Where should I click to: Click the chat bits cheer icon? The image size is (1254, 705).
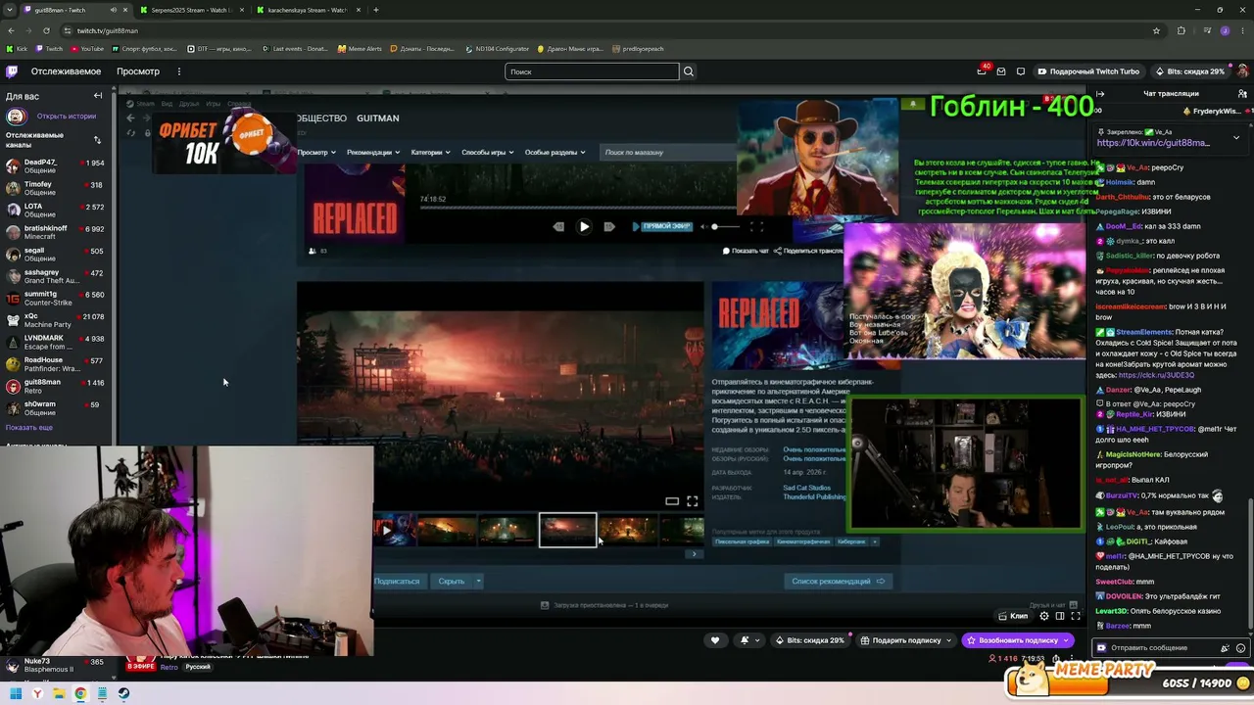click(x=1225, y=648)
